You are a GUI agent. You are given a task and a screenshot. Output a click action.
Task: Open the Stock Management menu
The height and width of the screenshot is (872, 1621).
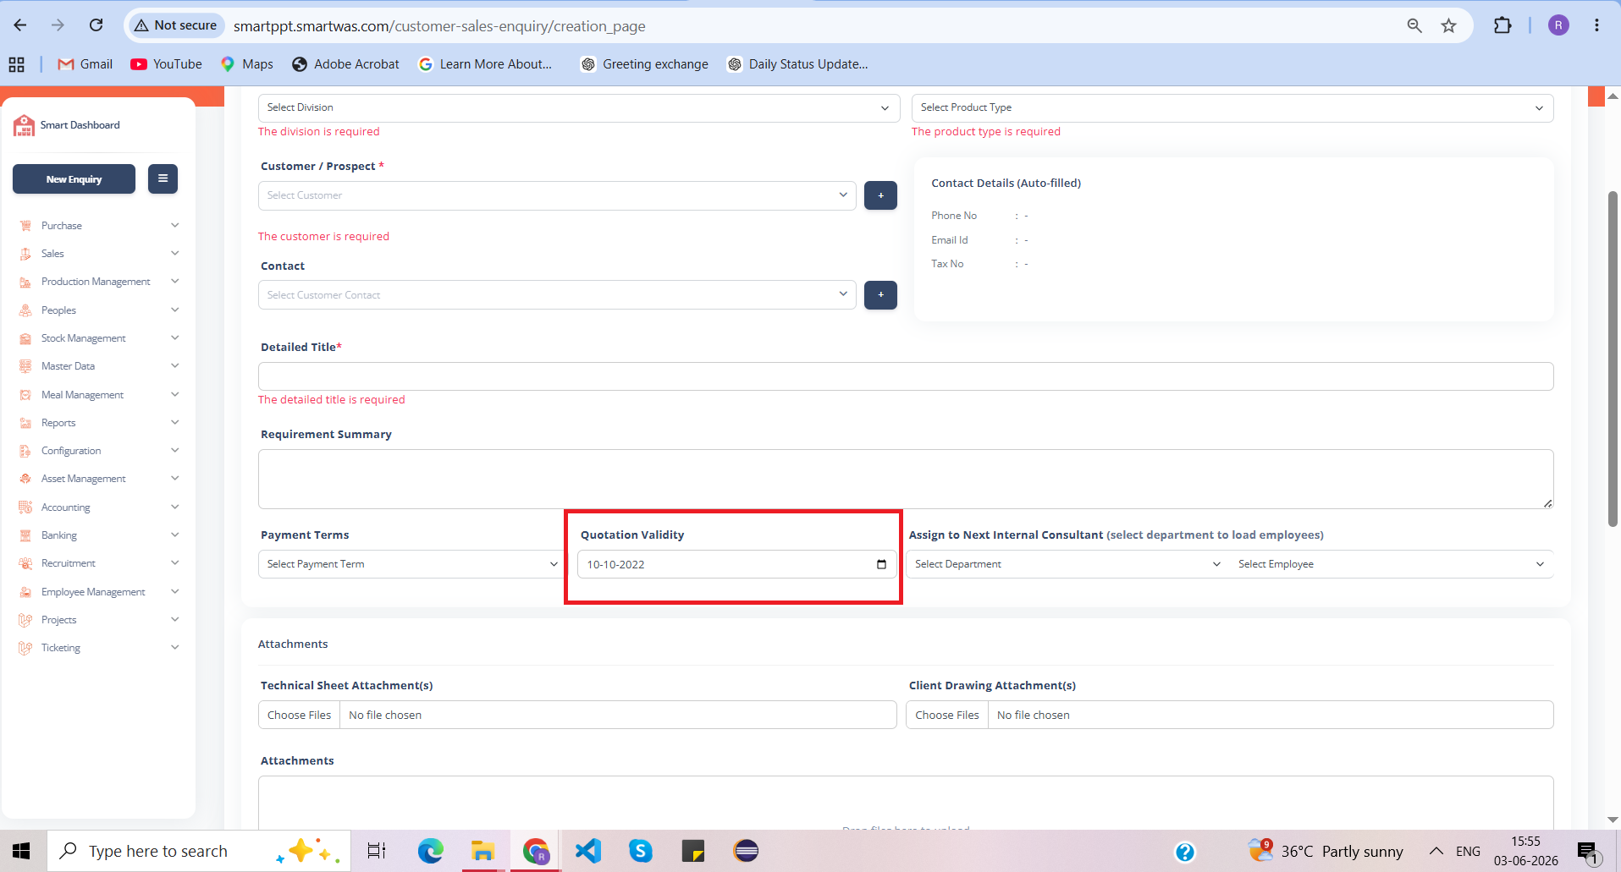click(x=98, y=338)
